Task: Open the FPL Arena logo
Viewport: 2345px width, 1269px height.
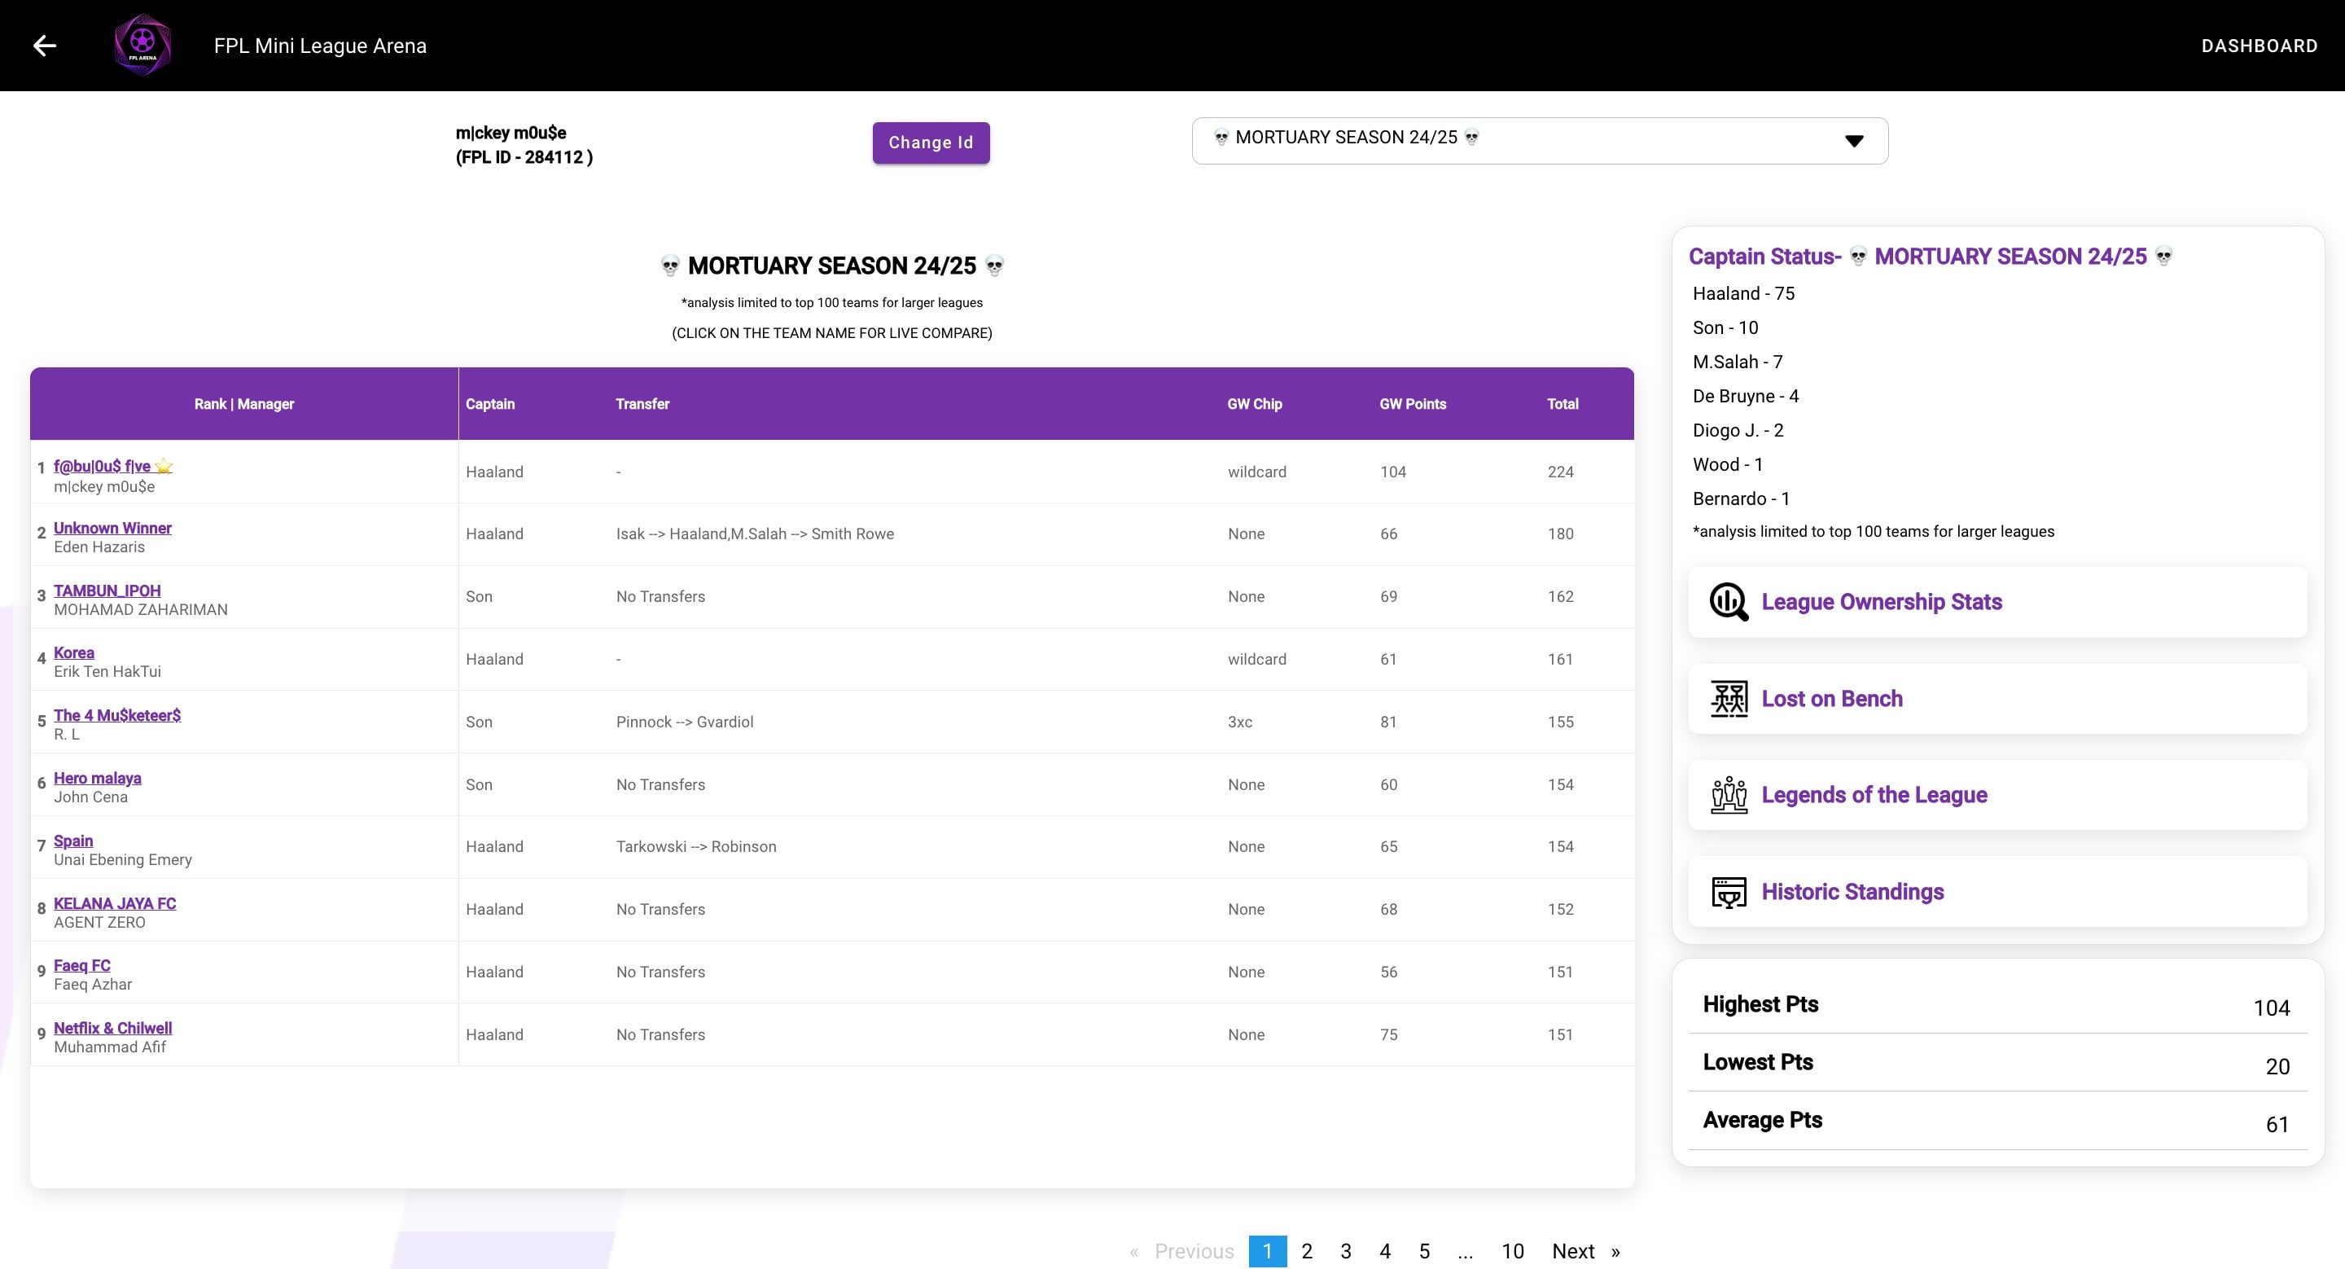Action: (143, 45)
